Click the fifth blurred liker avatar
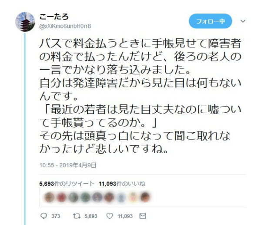Viewport: 261px width, 225px height. (x=97, y=197)
